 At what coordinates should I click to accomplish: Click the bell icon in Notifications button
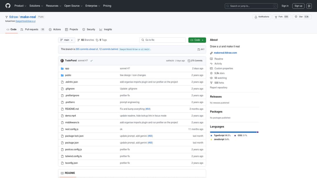(x=256, y=17)
